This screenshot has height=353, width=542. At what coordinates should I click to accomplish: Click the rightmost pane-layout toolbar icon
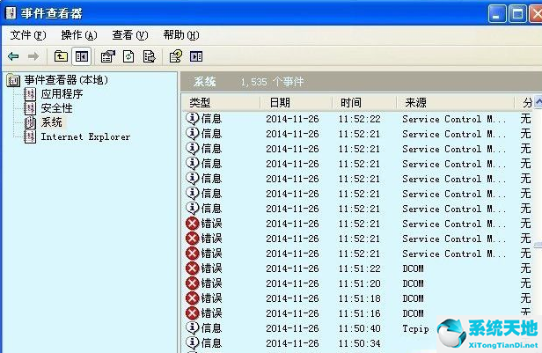[x=196, y=56]
